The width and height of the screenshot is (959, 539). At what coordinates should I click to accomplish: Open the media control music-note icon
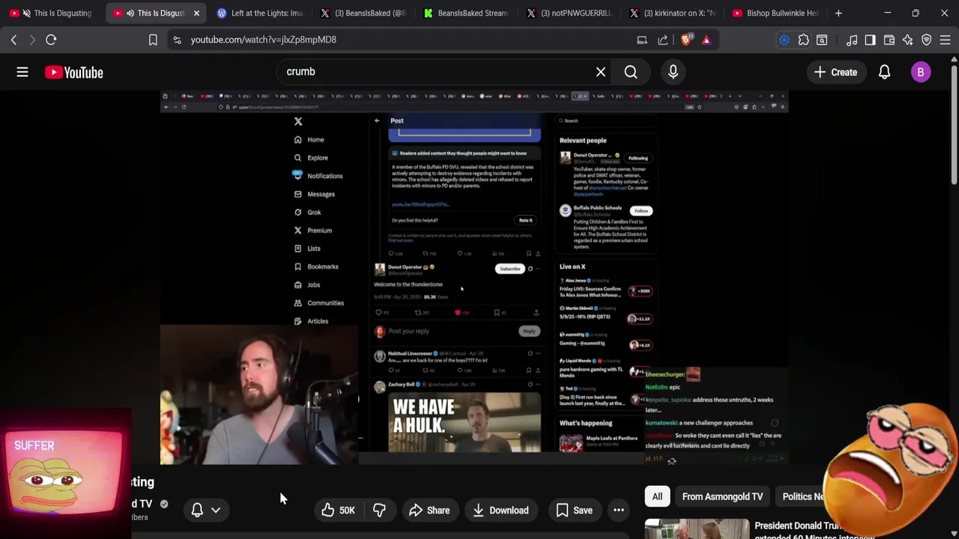[852, 40]
